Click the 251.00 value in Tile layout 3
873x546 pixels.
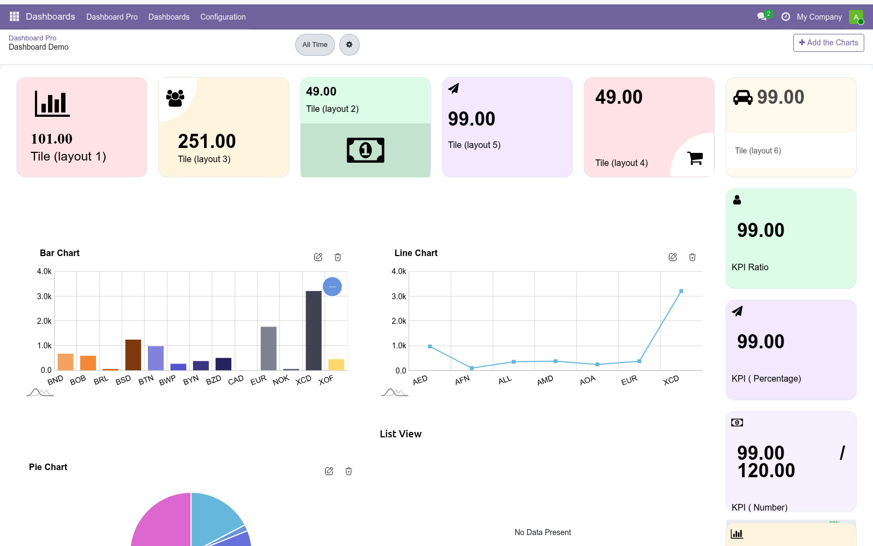tap(207, 141)
